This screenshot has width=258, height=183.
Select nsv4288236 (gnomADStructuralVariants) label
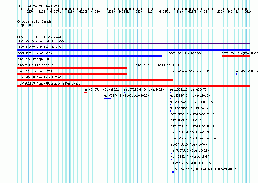click(204, 169)
